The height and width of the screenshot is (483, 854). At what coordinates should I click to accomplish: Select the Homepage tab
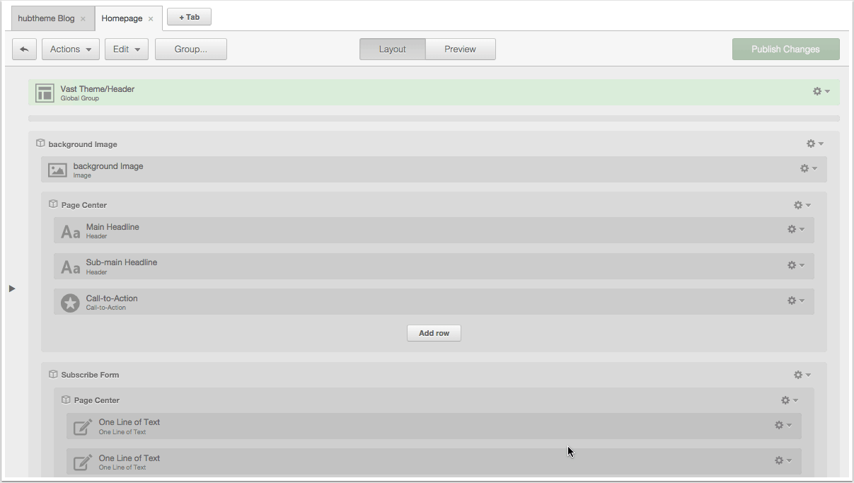[x=122, y=19]
